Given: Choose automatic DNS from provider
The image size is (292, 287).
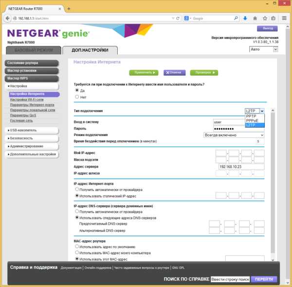Looking at the screenshot, I should tap(77, 211).
